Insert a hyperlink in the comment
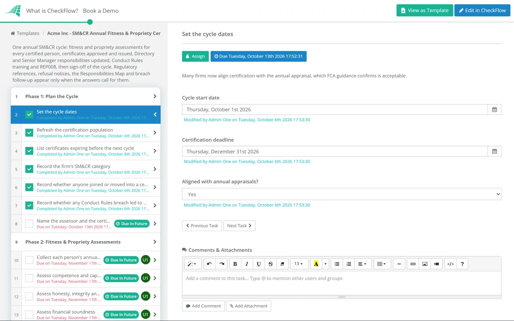 (x=413, y=264)
